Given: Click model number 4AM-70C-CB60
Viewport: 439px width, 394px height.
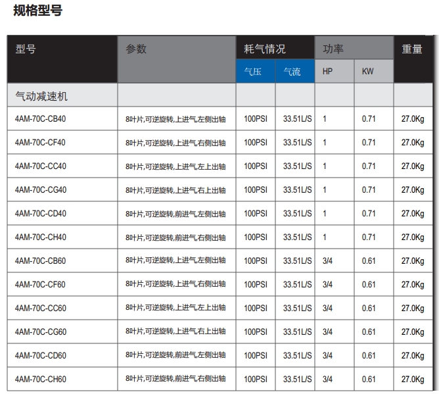Looking at the screenshot, I should [40, 261].
